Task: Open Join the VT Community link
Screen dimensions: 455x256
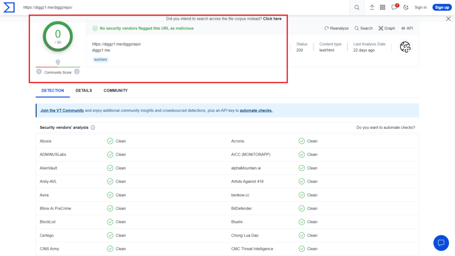Action: pos(62,110)
